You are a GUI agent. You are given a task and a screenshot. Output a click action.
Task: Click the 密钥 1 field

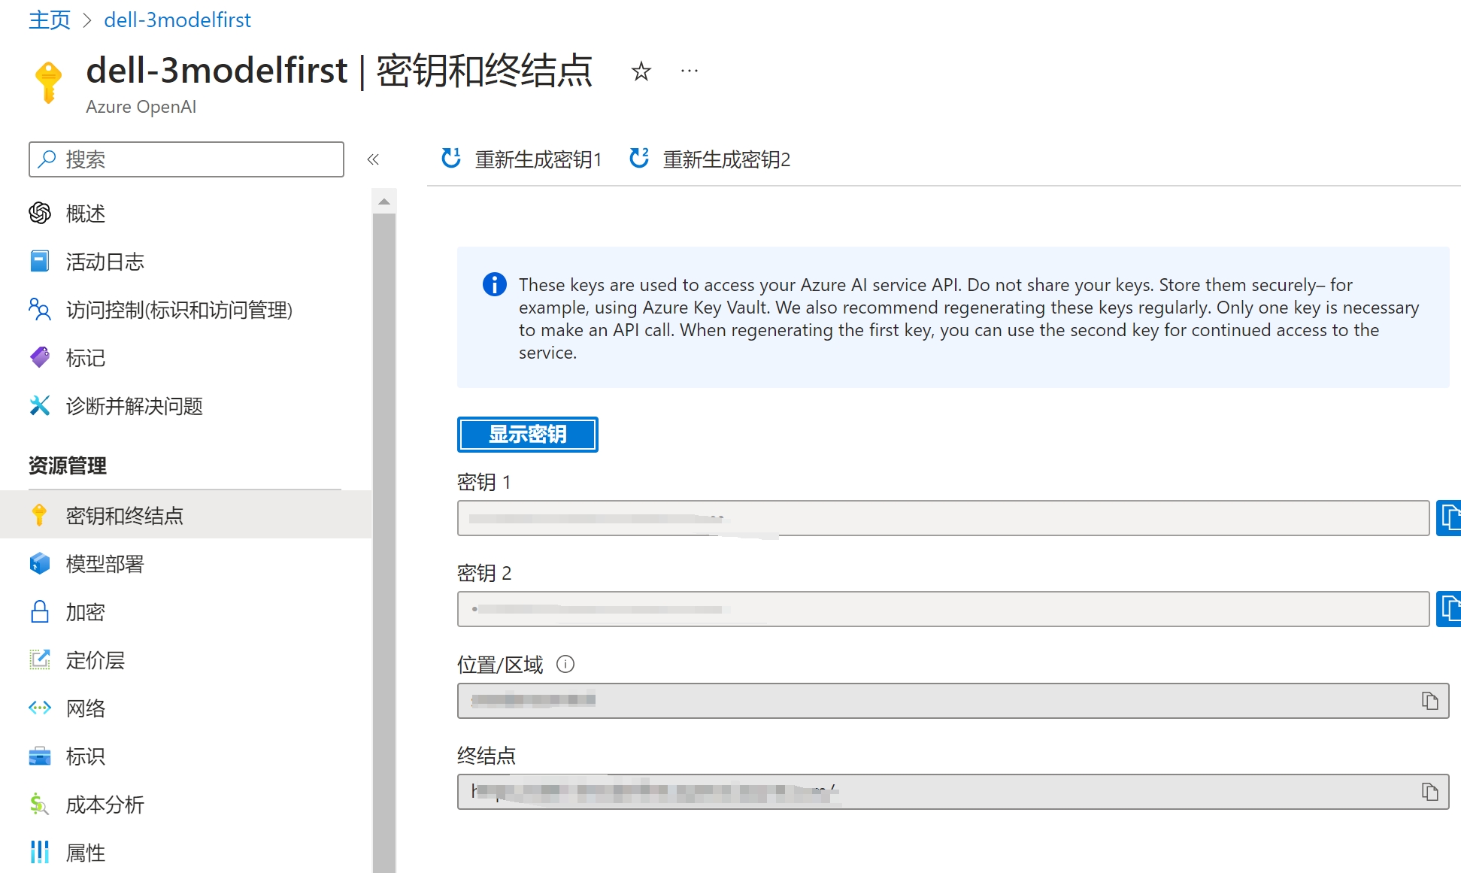pyautogui.click(x=943, y=518)
